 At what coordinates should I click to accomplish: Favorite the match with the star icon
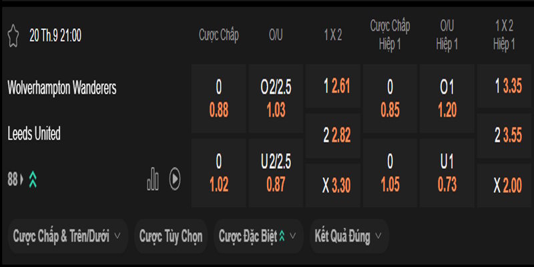pos(13,35)
